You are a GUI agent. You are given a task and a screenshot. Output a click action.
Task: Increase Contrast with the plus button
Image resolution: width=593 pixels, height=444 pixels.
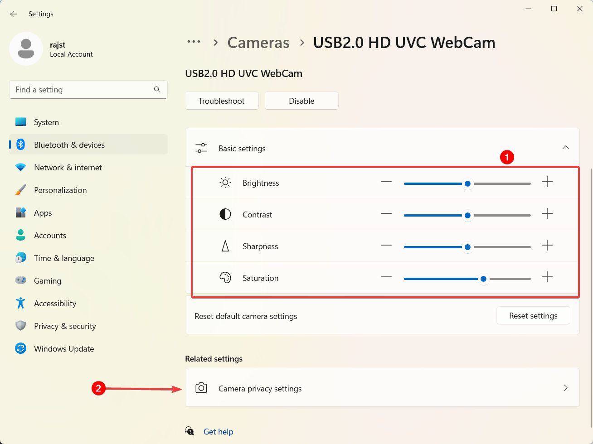(x=547, y=214)
